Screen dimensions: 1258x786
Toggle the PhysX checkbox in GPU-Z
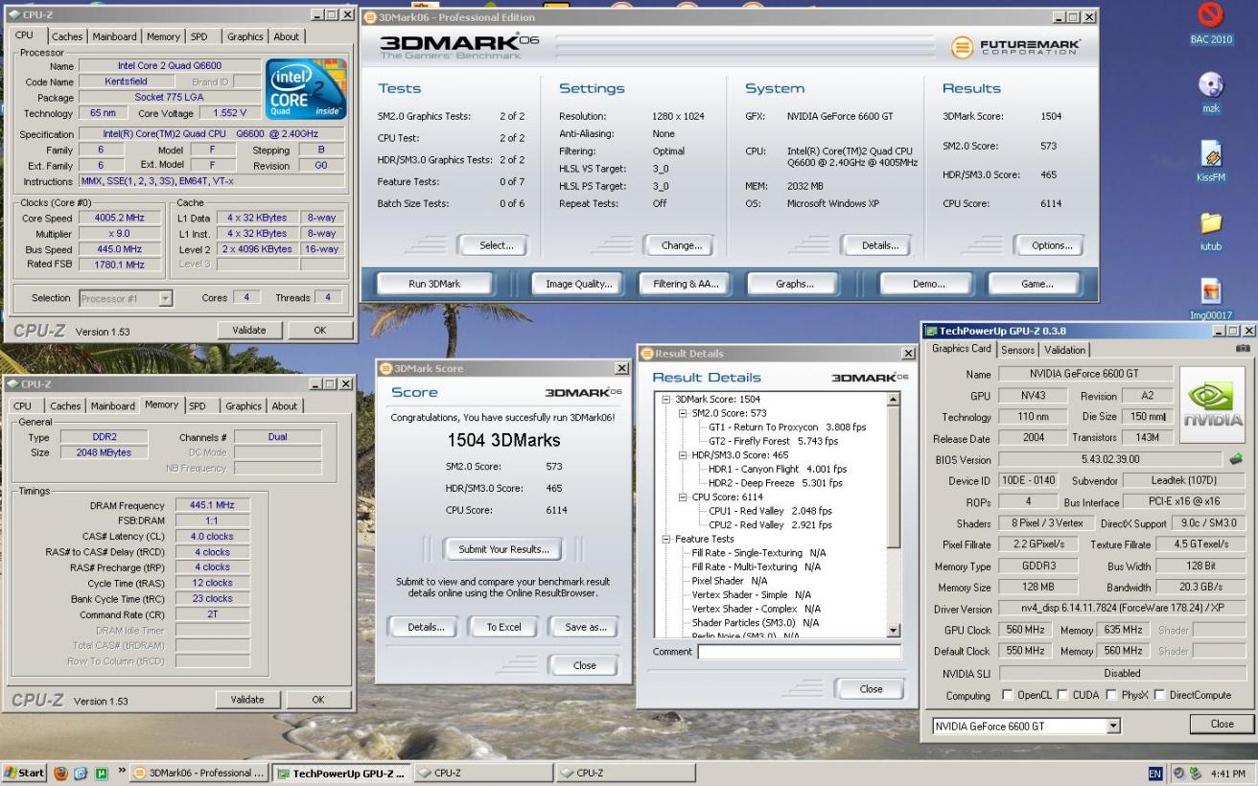click(1110, 695)
